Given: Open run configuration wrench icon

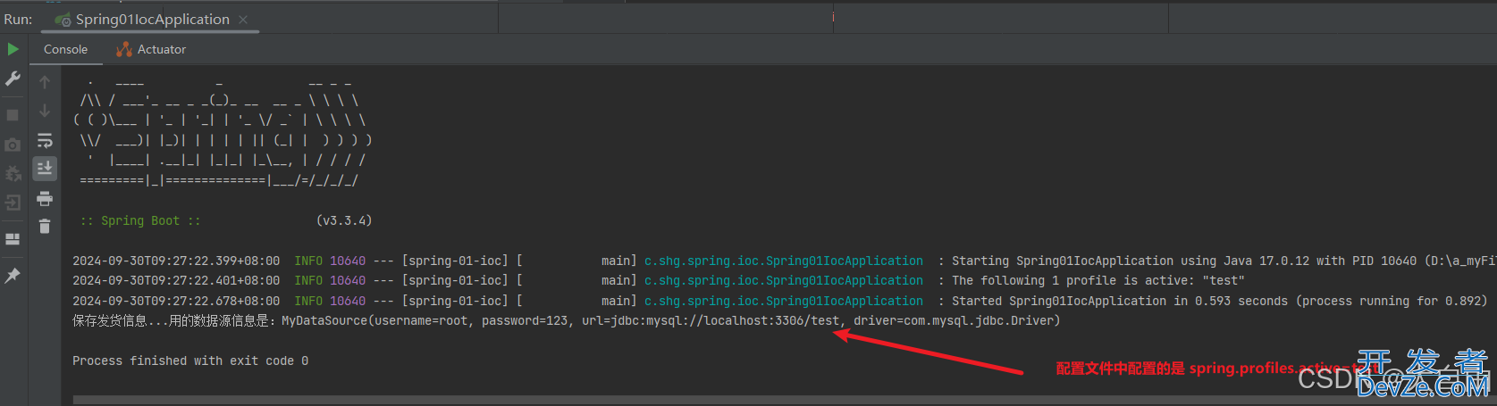Looking at the screenshot, I should [x=13, y=79].
